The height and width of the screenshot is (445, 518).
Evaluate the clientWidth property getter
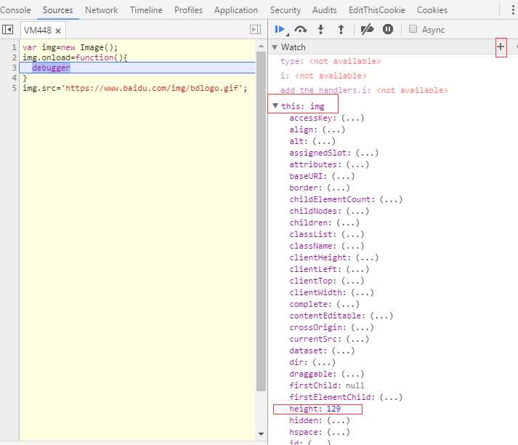tap(363, 292)
